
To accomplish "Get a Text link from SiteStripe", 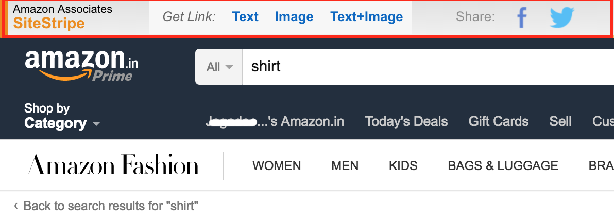I will [x=245, y=17].
